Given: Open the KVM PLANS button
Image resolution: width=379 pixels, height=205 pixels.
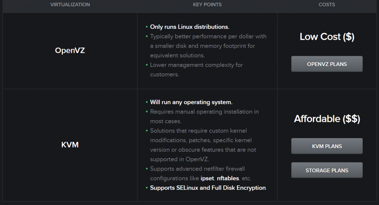Looking at the screenshot, I should click(x=327, y=146).
